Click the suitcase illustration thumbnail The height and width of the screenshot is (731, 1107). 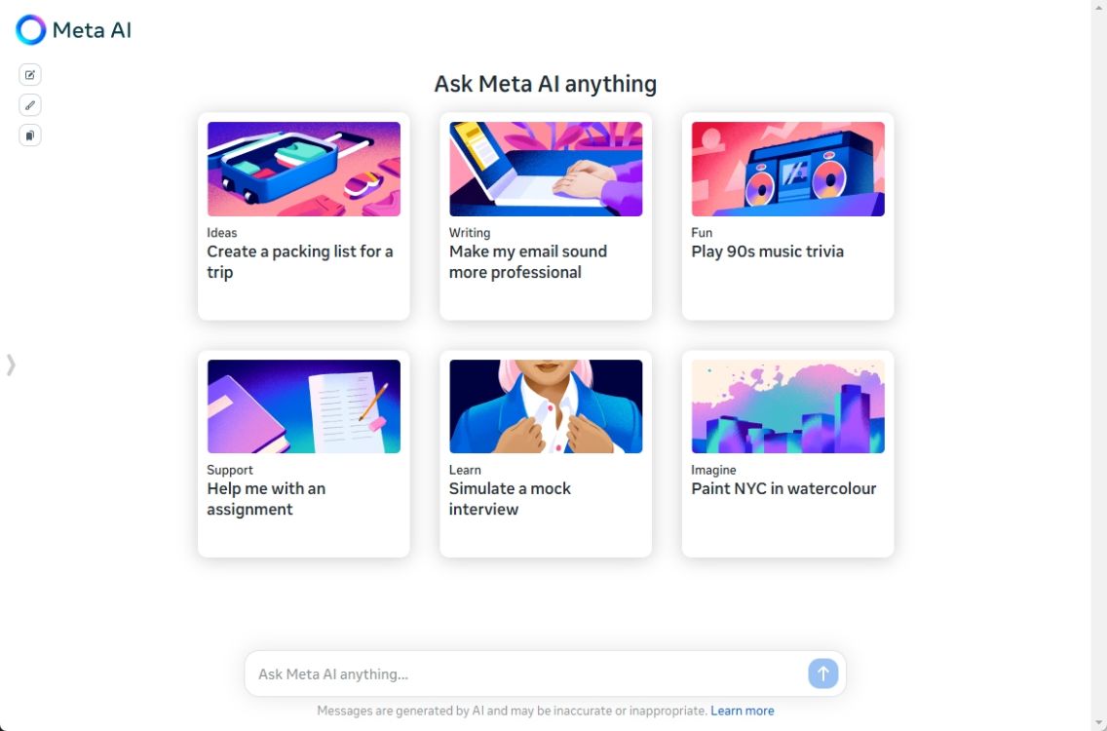[304, 169]
